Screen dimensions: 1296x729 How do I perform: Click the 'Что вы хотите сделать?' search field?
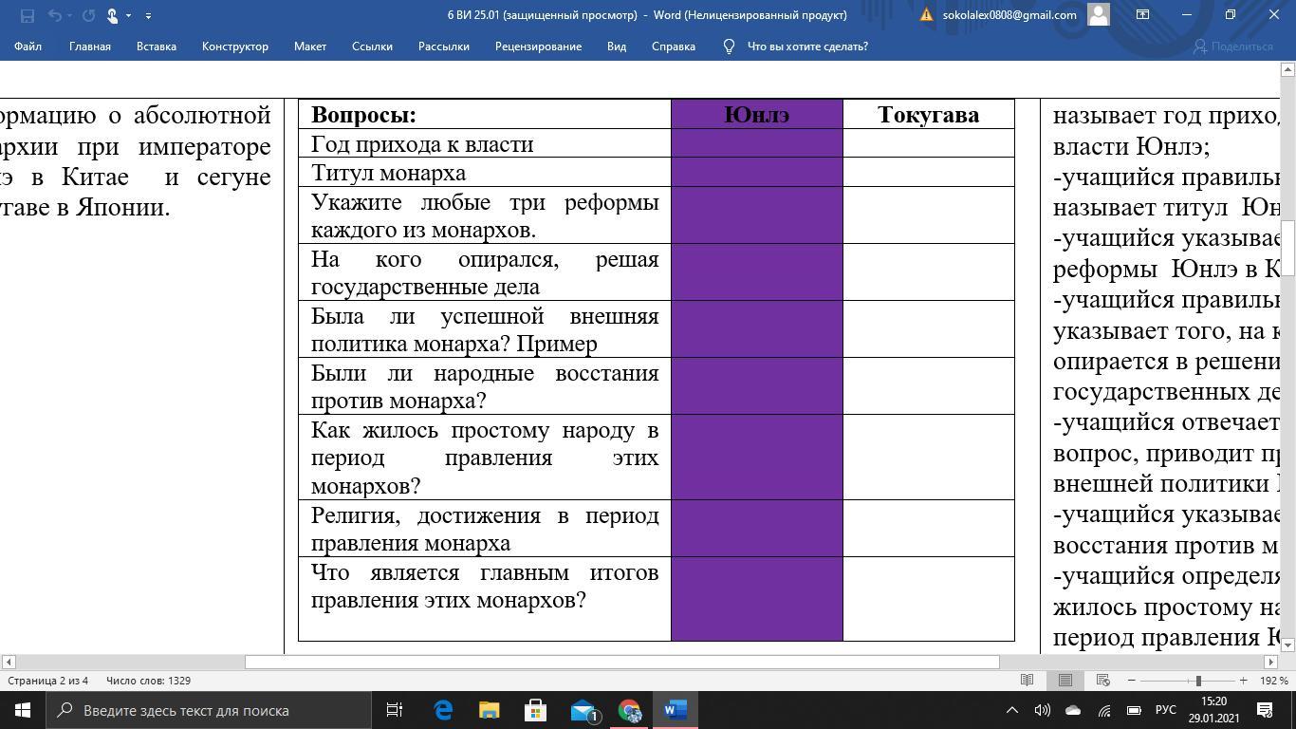point(807,47)
